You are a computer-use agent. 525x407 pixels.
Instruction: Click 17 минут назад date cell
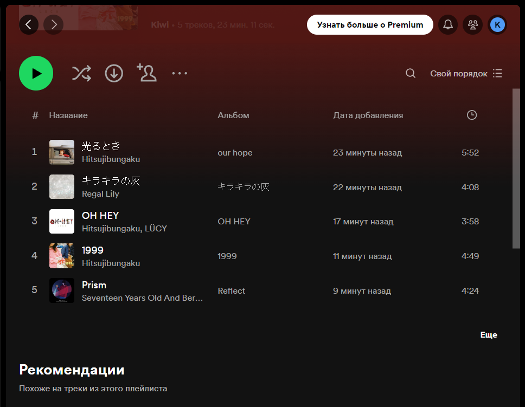point(363,222)
